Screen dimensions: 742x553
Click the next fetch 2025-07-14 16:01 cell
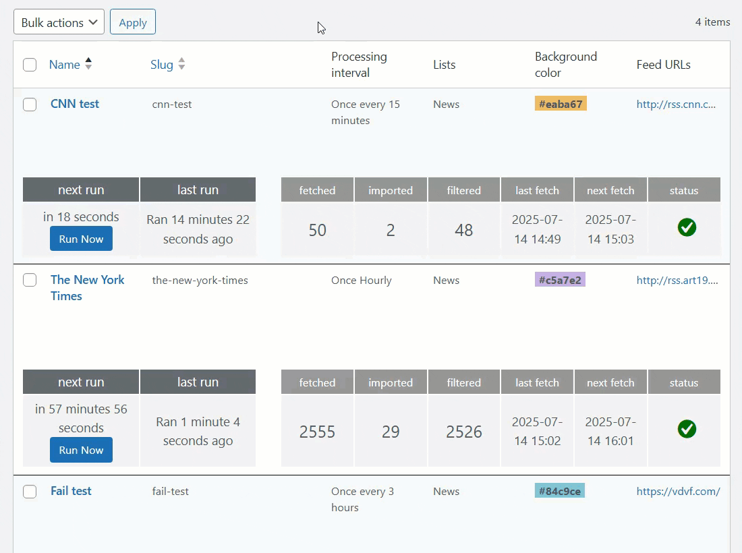coord(610,431)
